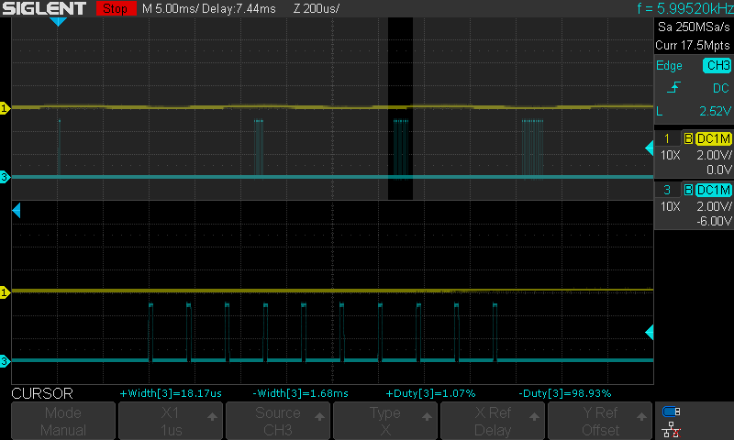734x440 pixels.
Task: Click the highlighted zoom region in upper waveform
Action: 400,108
